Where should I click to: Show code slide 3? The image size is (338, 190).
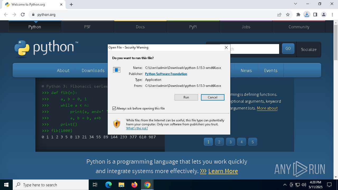[230, 142]
